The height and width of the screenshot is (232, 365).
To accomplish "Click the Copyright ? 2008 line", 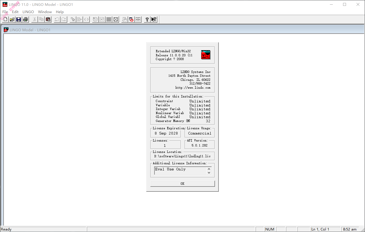I will [x=170, y=59].
